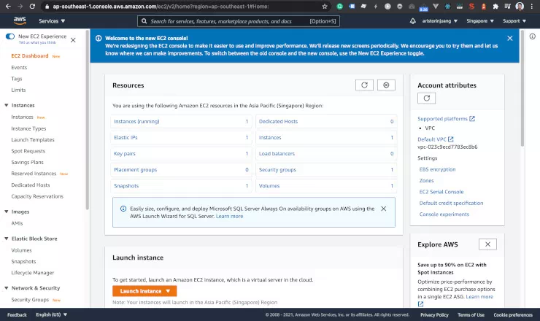Viewport: 540px width, 321px height.
Task: Close the New EC2 Experience sidebar panel
Action: [73, 40]
